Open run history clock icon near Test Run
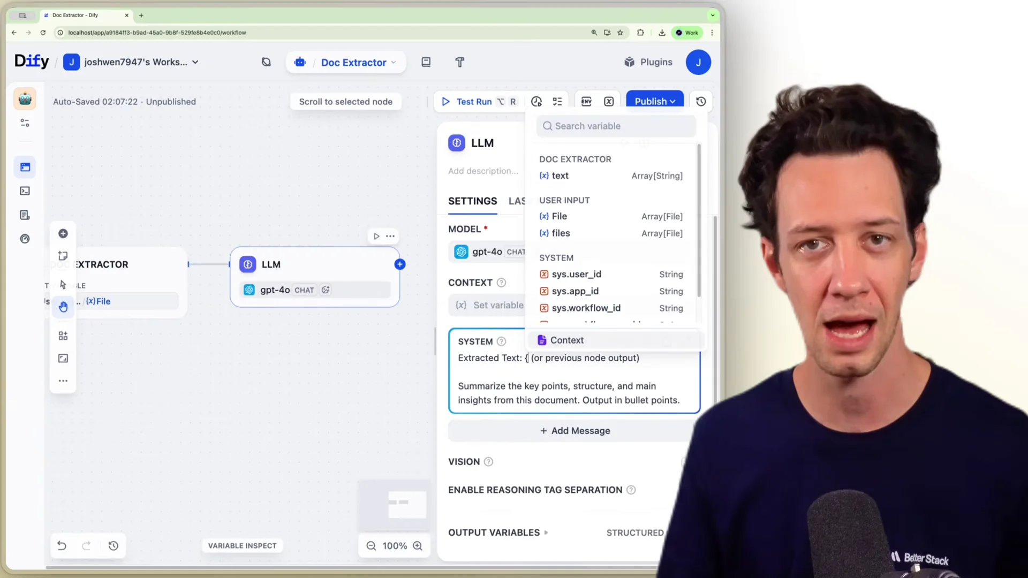1028x578 pixels. pyautogui.click(x=536, y=102)
